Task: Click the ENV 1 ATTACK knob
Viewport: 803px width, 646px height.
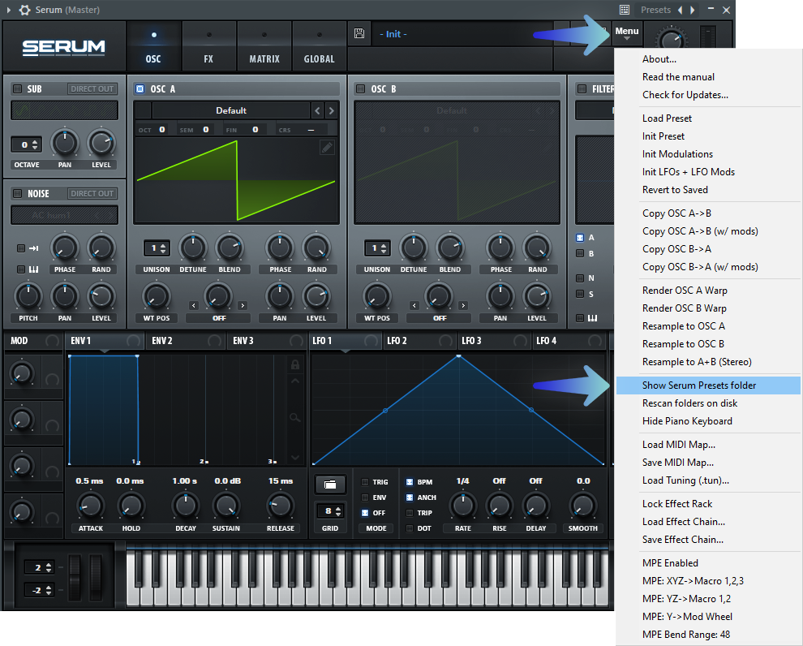Action: point(91,506)
